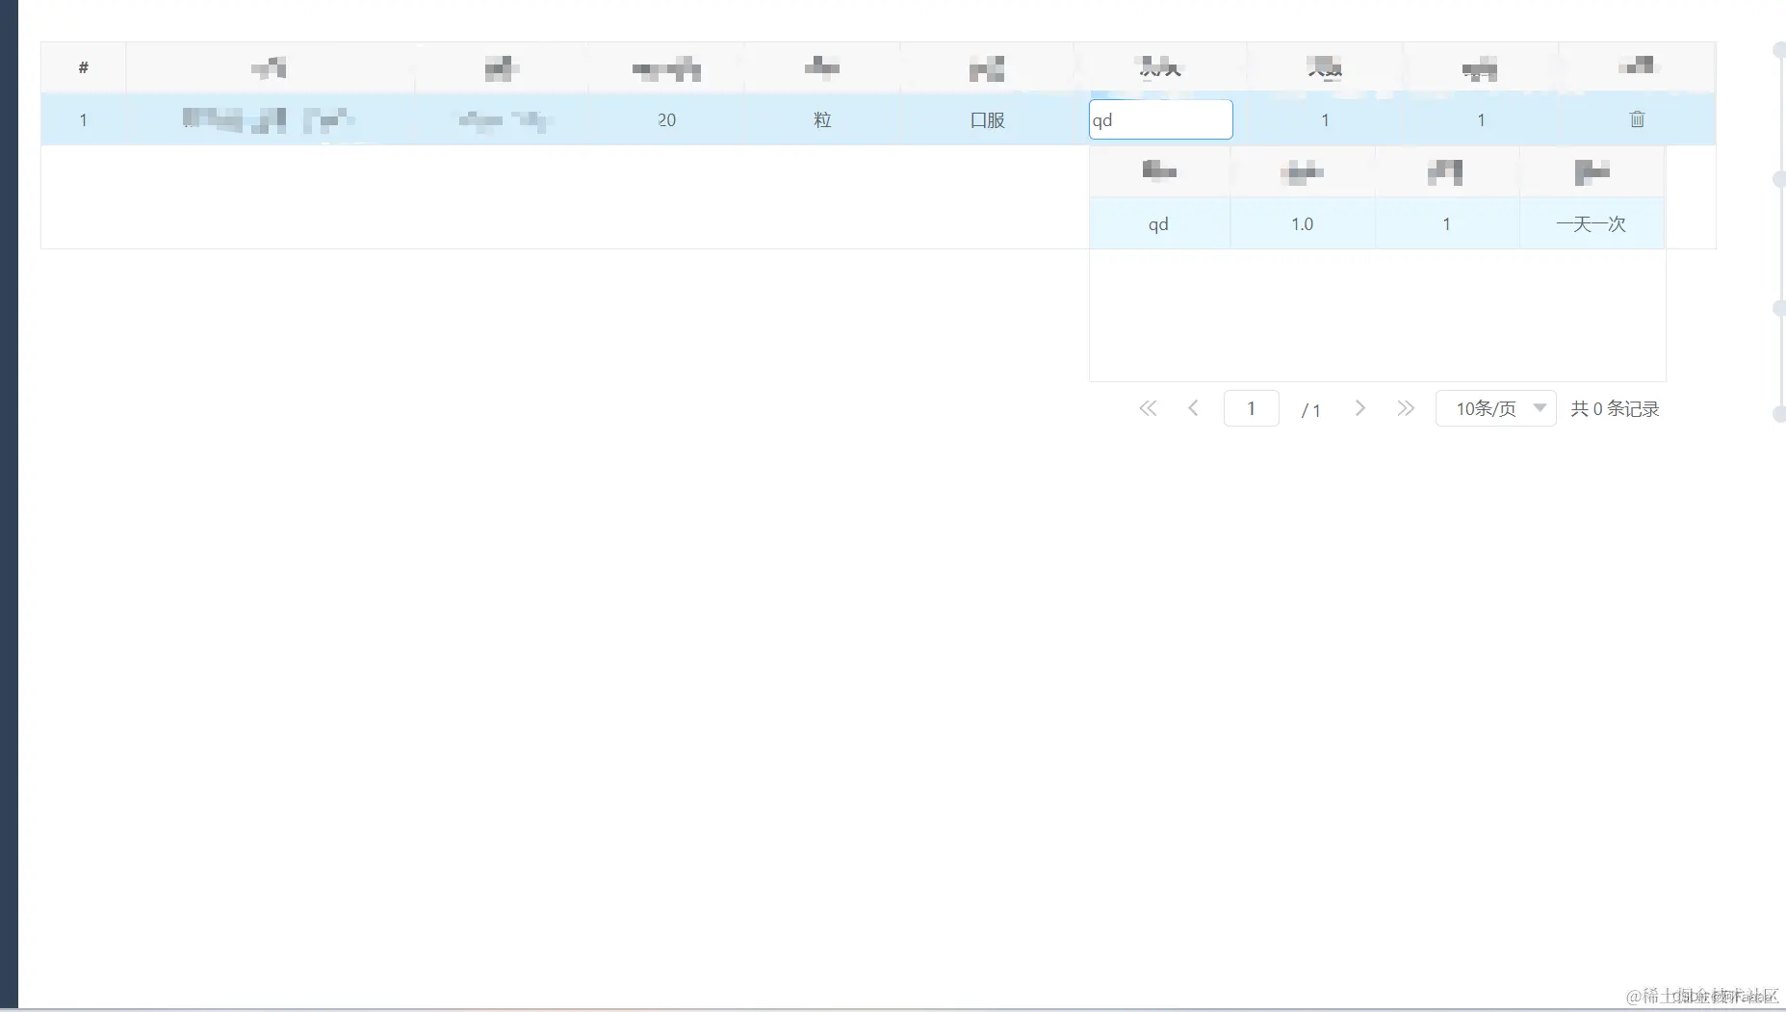Click the # column header
Image resolution: width=1786 pixels, height=1012 pixels.
click(84, 67)
